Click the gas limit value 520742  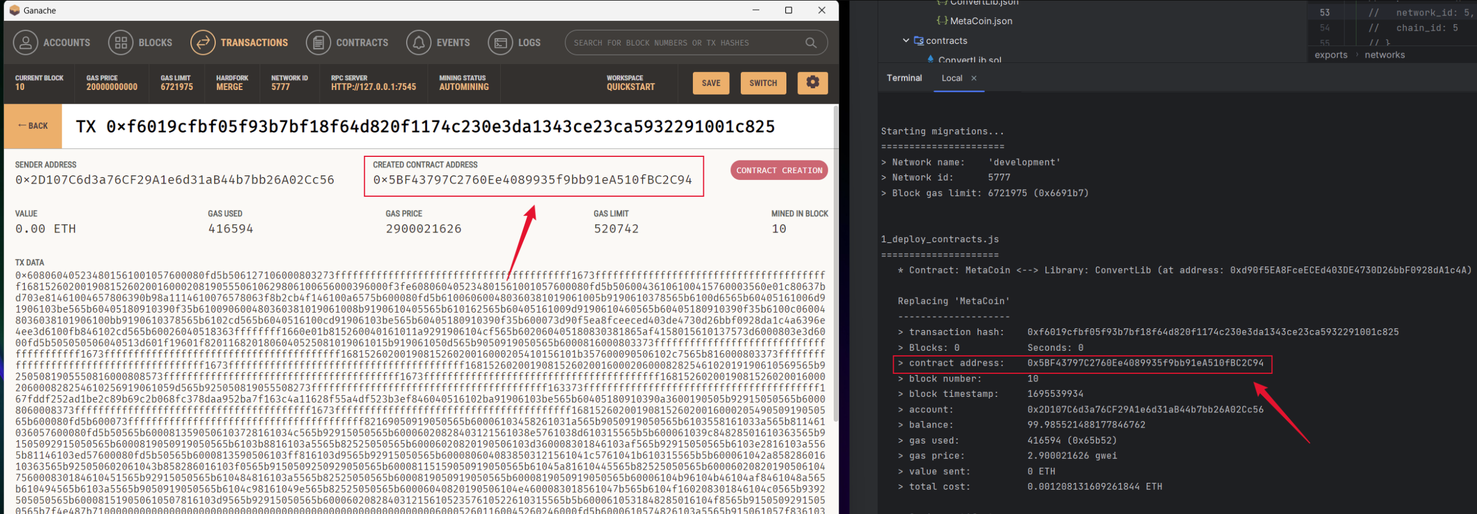point(616,229)
